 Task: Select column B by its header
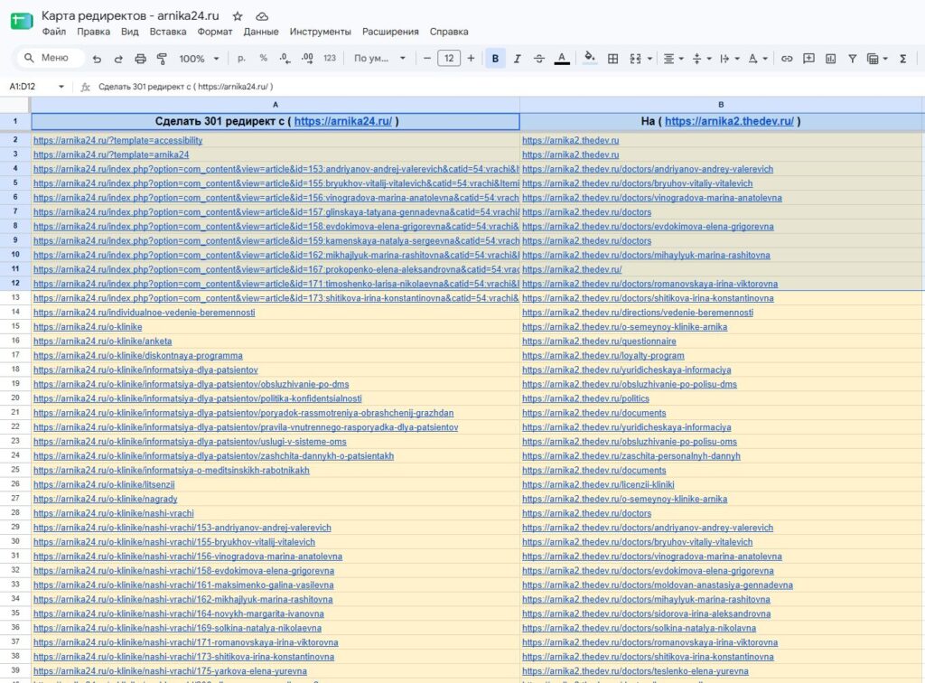pos(721,105)
